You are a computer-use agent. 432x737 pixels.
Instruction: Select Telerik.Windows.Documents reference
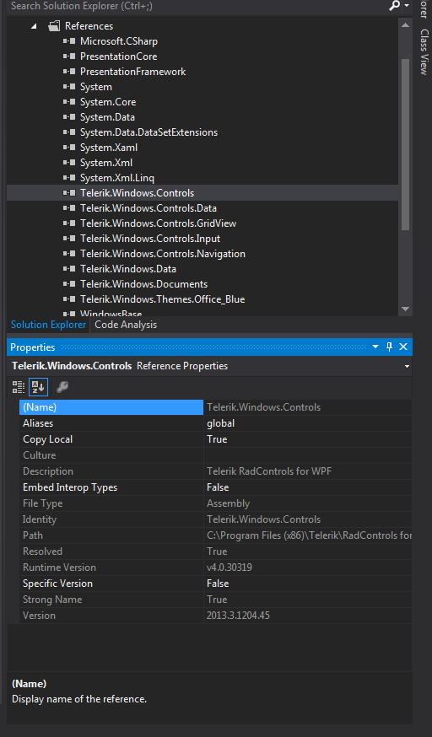(x=143, y=284)
